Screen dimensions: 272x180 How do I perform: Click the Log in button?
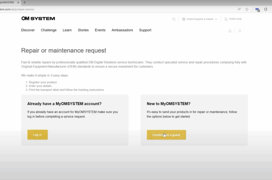(x=37, y=135)
